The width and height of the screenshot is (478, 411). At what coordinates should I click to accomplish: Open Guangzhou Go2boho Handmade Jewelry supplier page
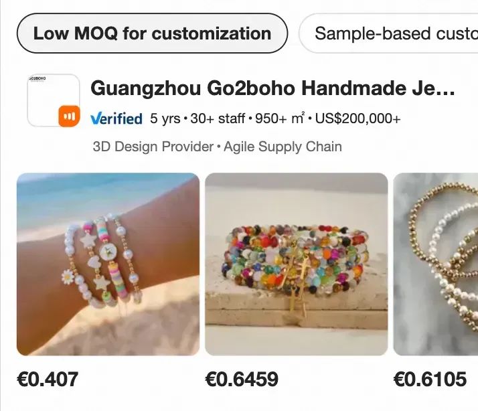coord(272,88)
